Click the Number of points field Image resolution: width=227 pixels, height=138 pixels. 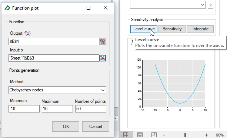pos(91,109)
